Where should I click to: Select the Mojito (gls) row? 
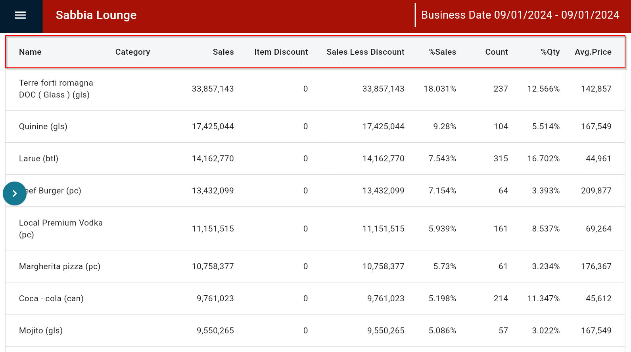click(41, 331)
